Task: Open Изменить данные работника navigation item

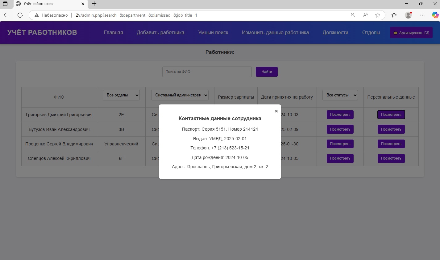Action: tap(275, 33)
